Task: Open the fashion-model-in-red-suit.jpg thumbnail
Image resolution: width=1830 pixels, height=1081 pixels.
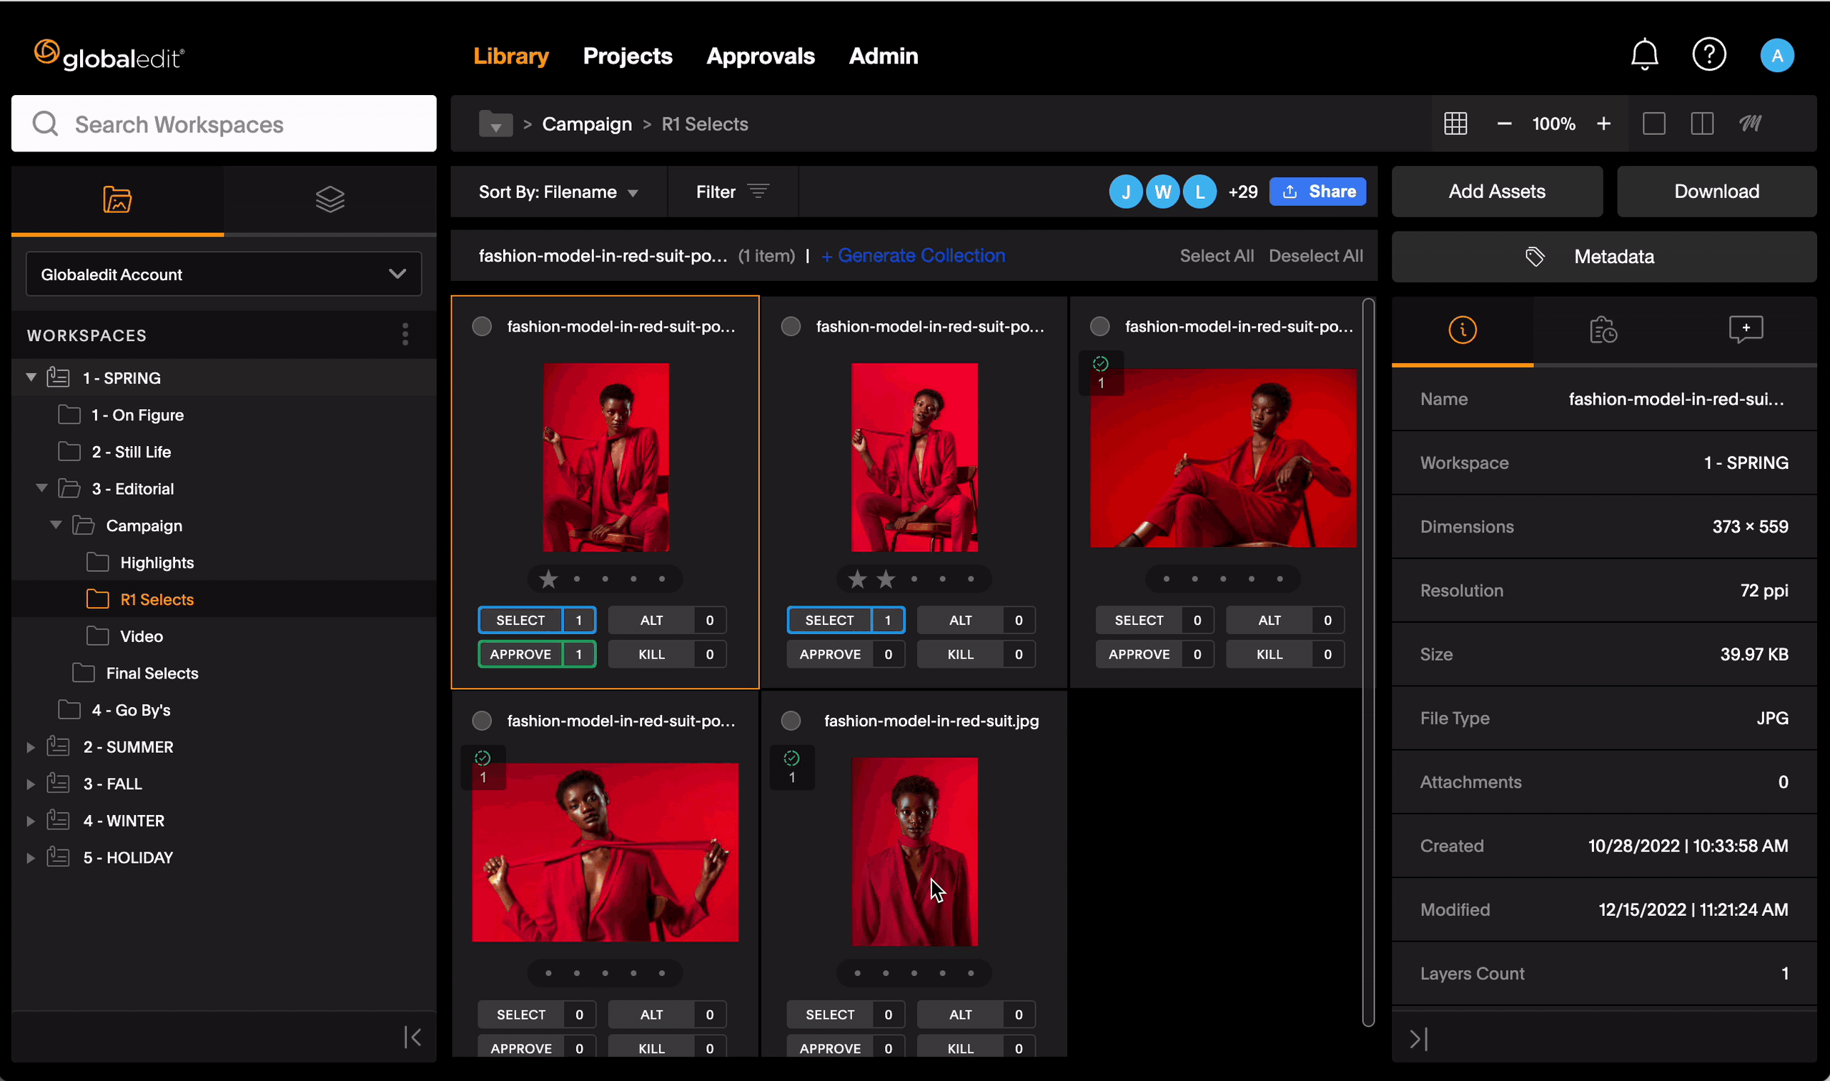Action: (914, 851)
